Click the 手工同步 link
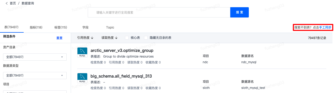This screenshot has height=93, width=335. [325, 27]
